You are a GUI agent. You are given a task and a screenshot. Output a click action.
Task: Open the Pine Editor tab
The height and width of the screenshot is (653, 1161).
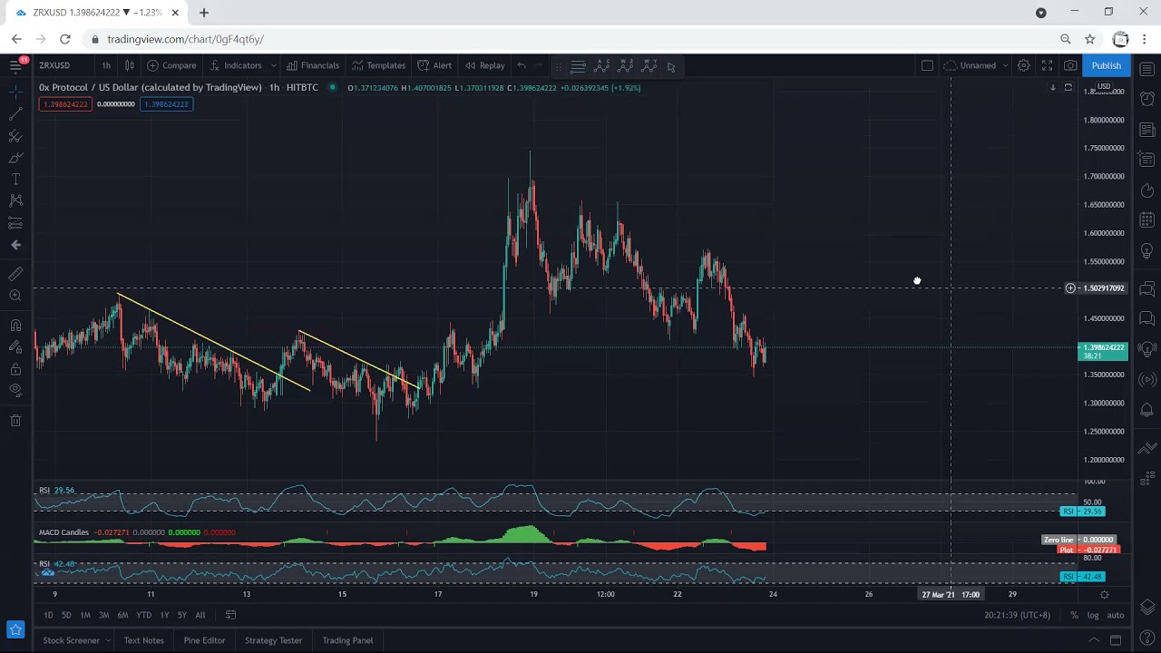pos(204,640)
